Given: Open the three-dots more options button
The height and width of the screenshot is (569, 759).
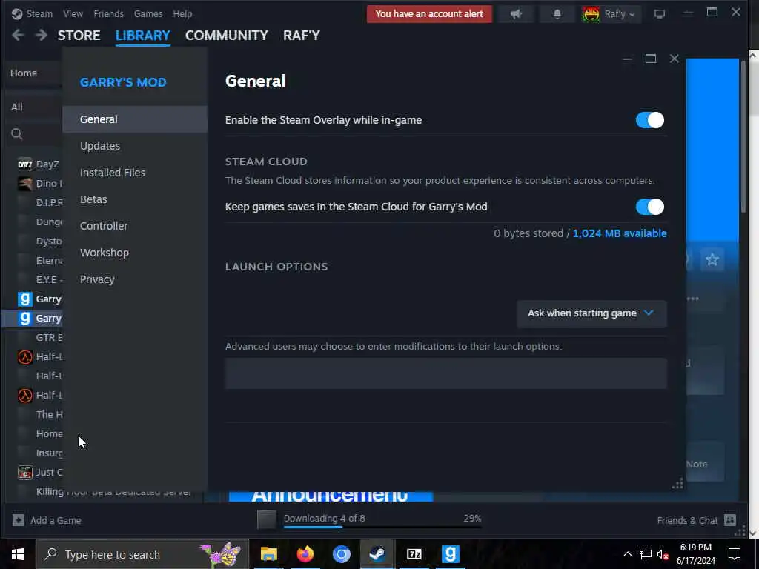Looking at the screenshot, I should [693, 299].
